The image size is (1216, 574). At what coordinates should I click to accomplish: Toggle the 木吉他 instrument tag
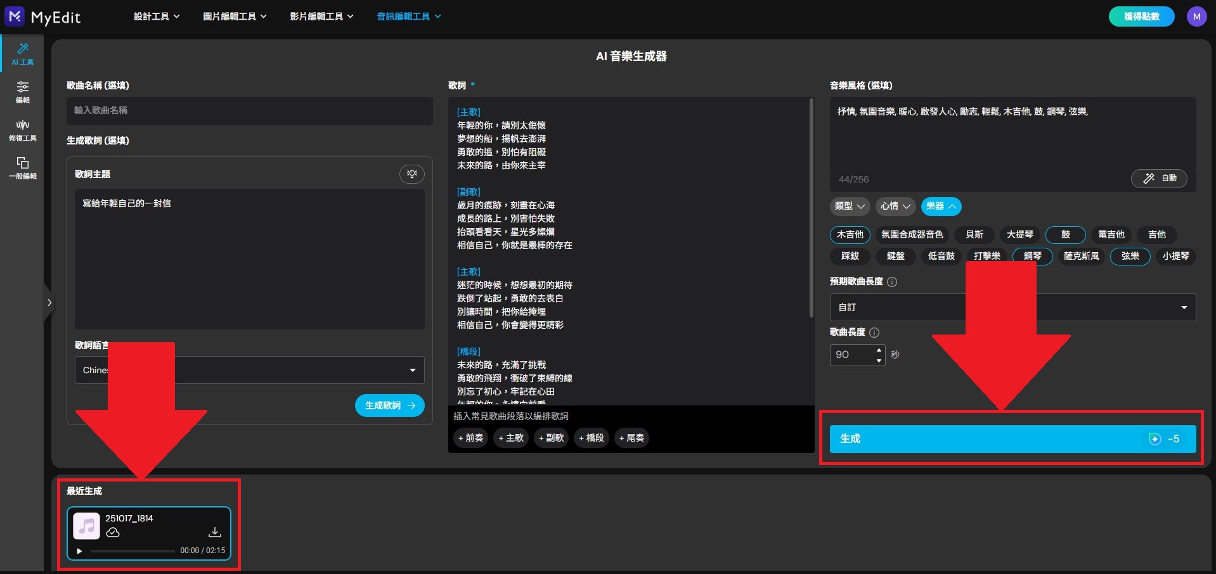(850, 234)
